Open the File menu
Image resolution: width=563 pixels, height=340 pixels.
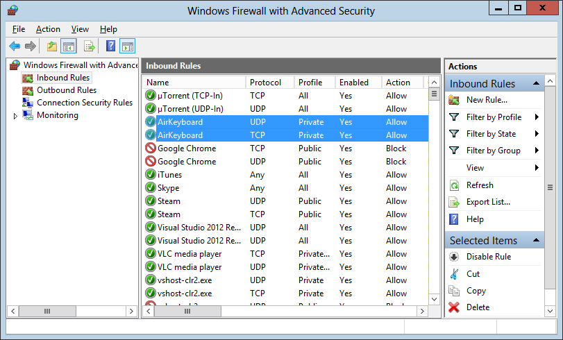19,29
